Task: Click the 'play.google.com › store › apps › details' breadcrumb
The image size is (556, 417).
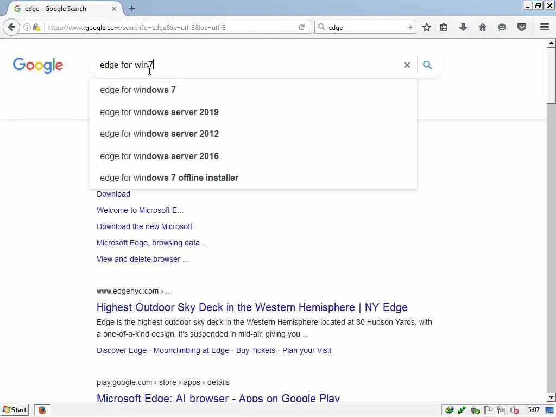Action: (163, 382)
